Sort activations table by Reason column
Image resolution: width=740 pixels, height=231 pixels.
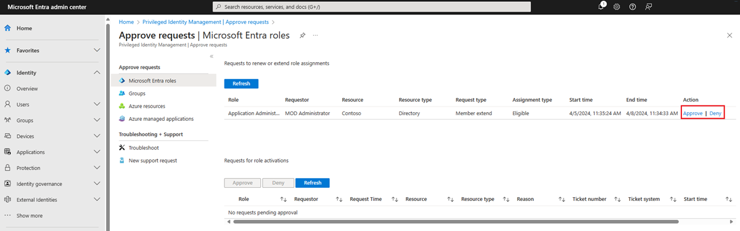point(562,200)
